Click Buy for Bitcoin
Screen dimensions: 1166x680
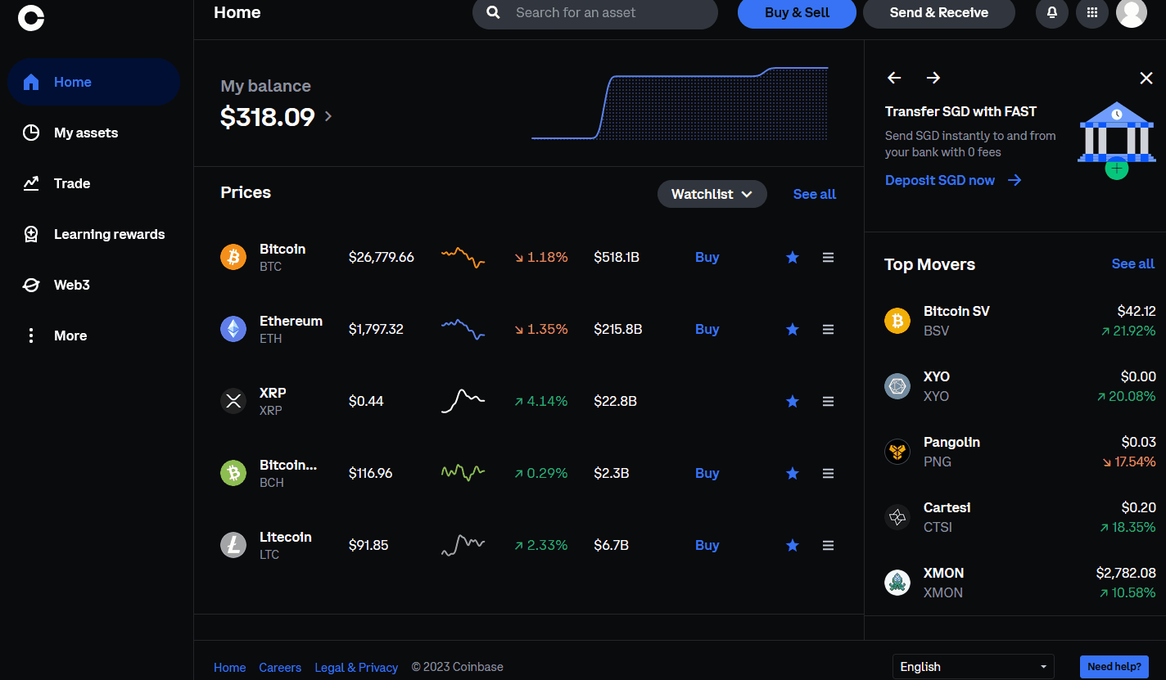[x=707, y=257]
